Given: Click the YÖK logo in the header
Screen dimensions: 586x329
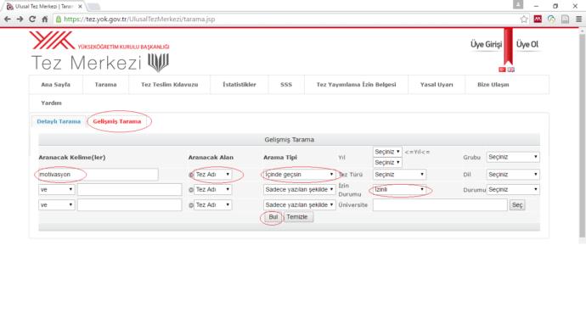Looking at the screenshot, I should (x=53, y=41).
